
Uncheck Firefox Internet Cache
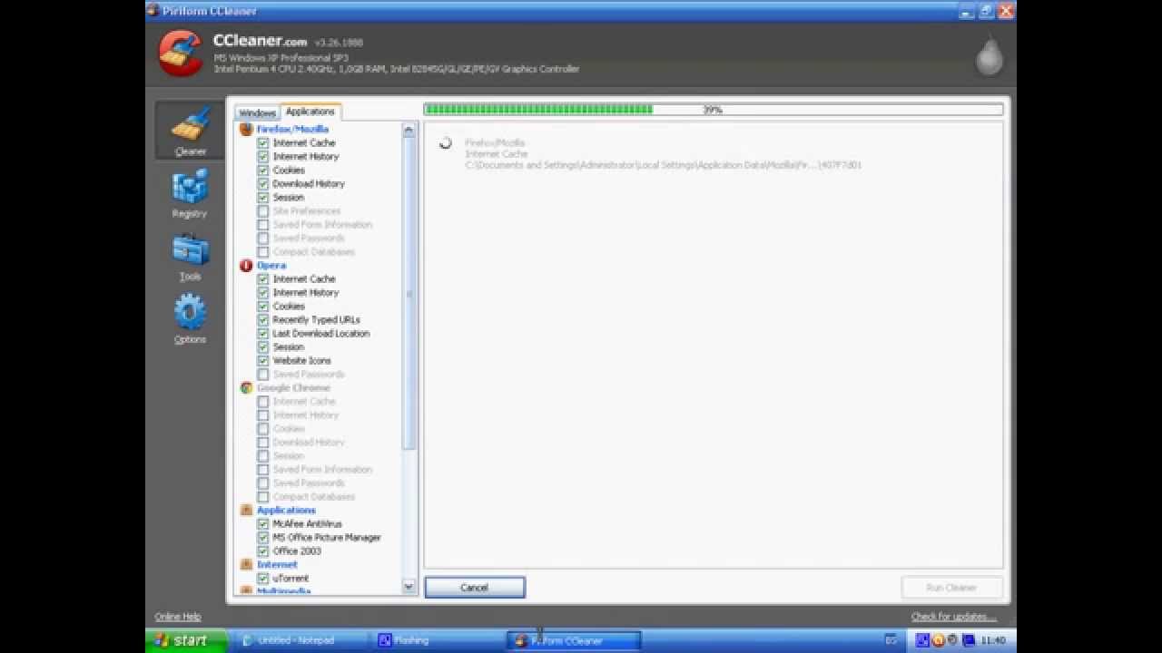[263, 142]
